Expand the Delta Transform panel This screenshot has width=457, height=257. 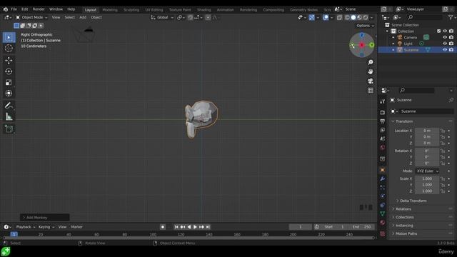coord(413,201)
